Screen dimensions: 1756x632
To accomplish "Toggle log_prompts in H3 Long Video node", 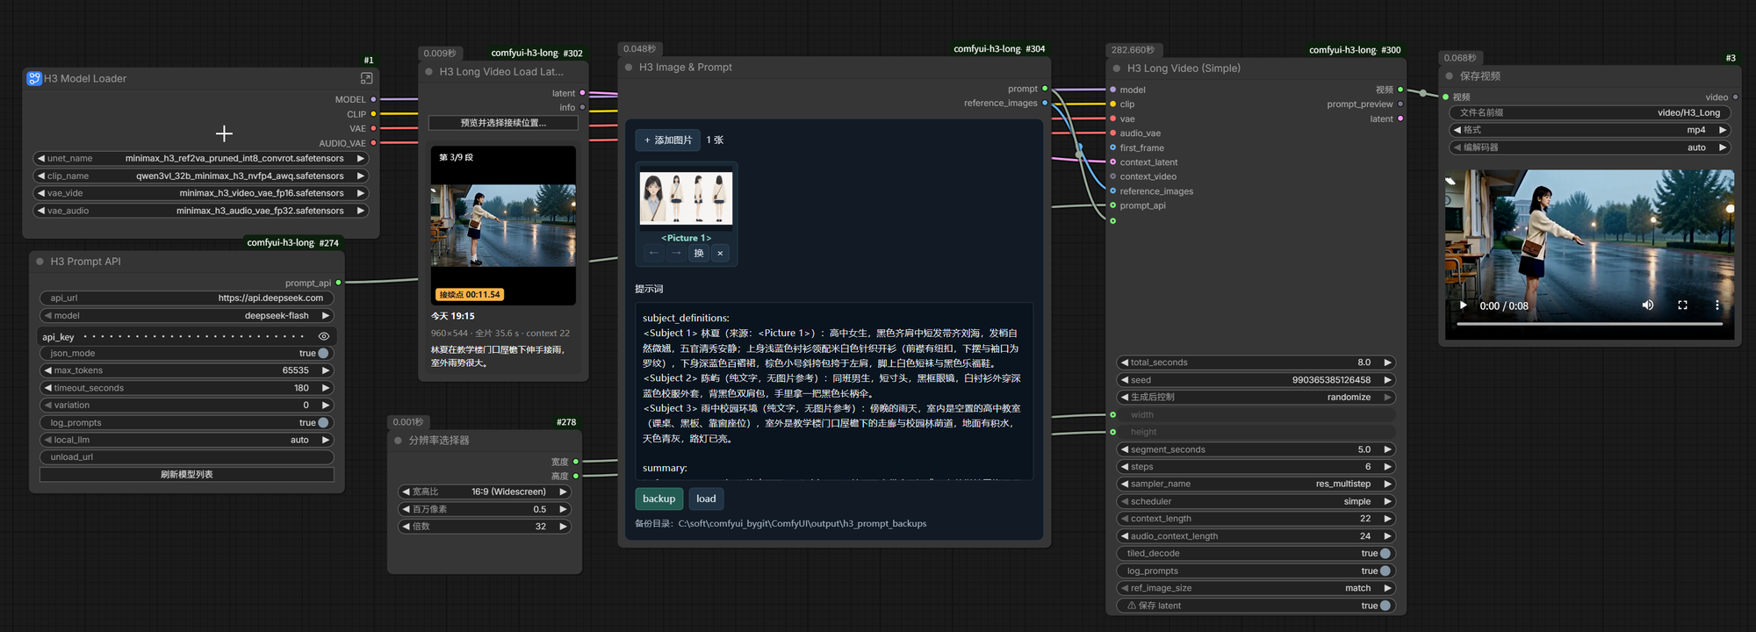I will [1385, 571].
